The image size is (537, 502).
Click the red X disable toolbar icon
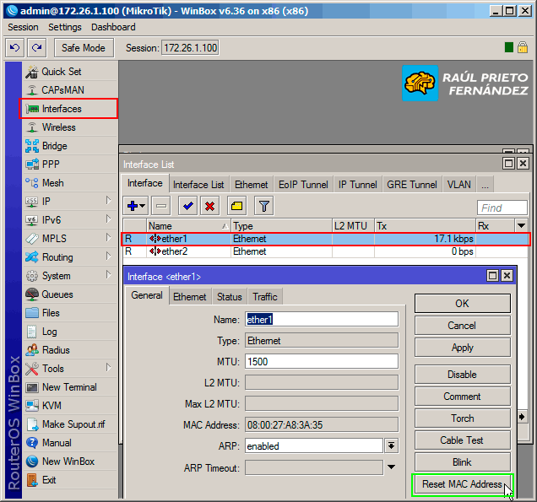[x=209, y=205]
